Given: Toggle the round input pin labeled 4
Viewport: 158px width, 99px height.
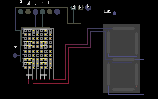Looking at the screenshot, I should (35, 12).
